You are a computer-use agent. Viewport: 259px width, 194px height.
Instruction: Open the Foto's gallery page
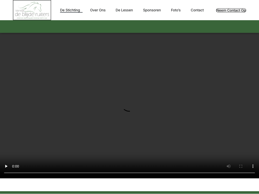[176, 10]
